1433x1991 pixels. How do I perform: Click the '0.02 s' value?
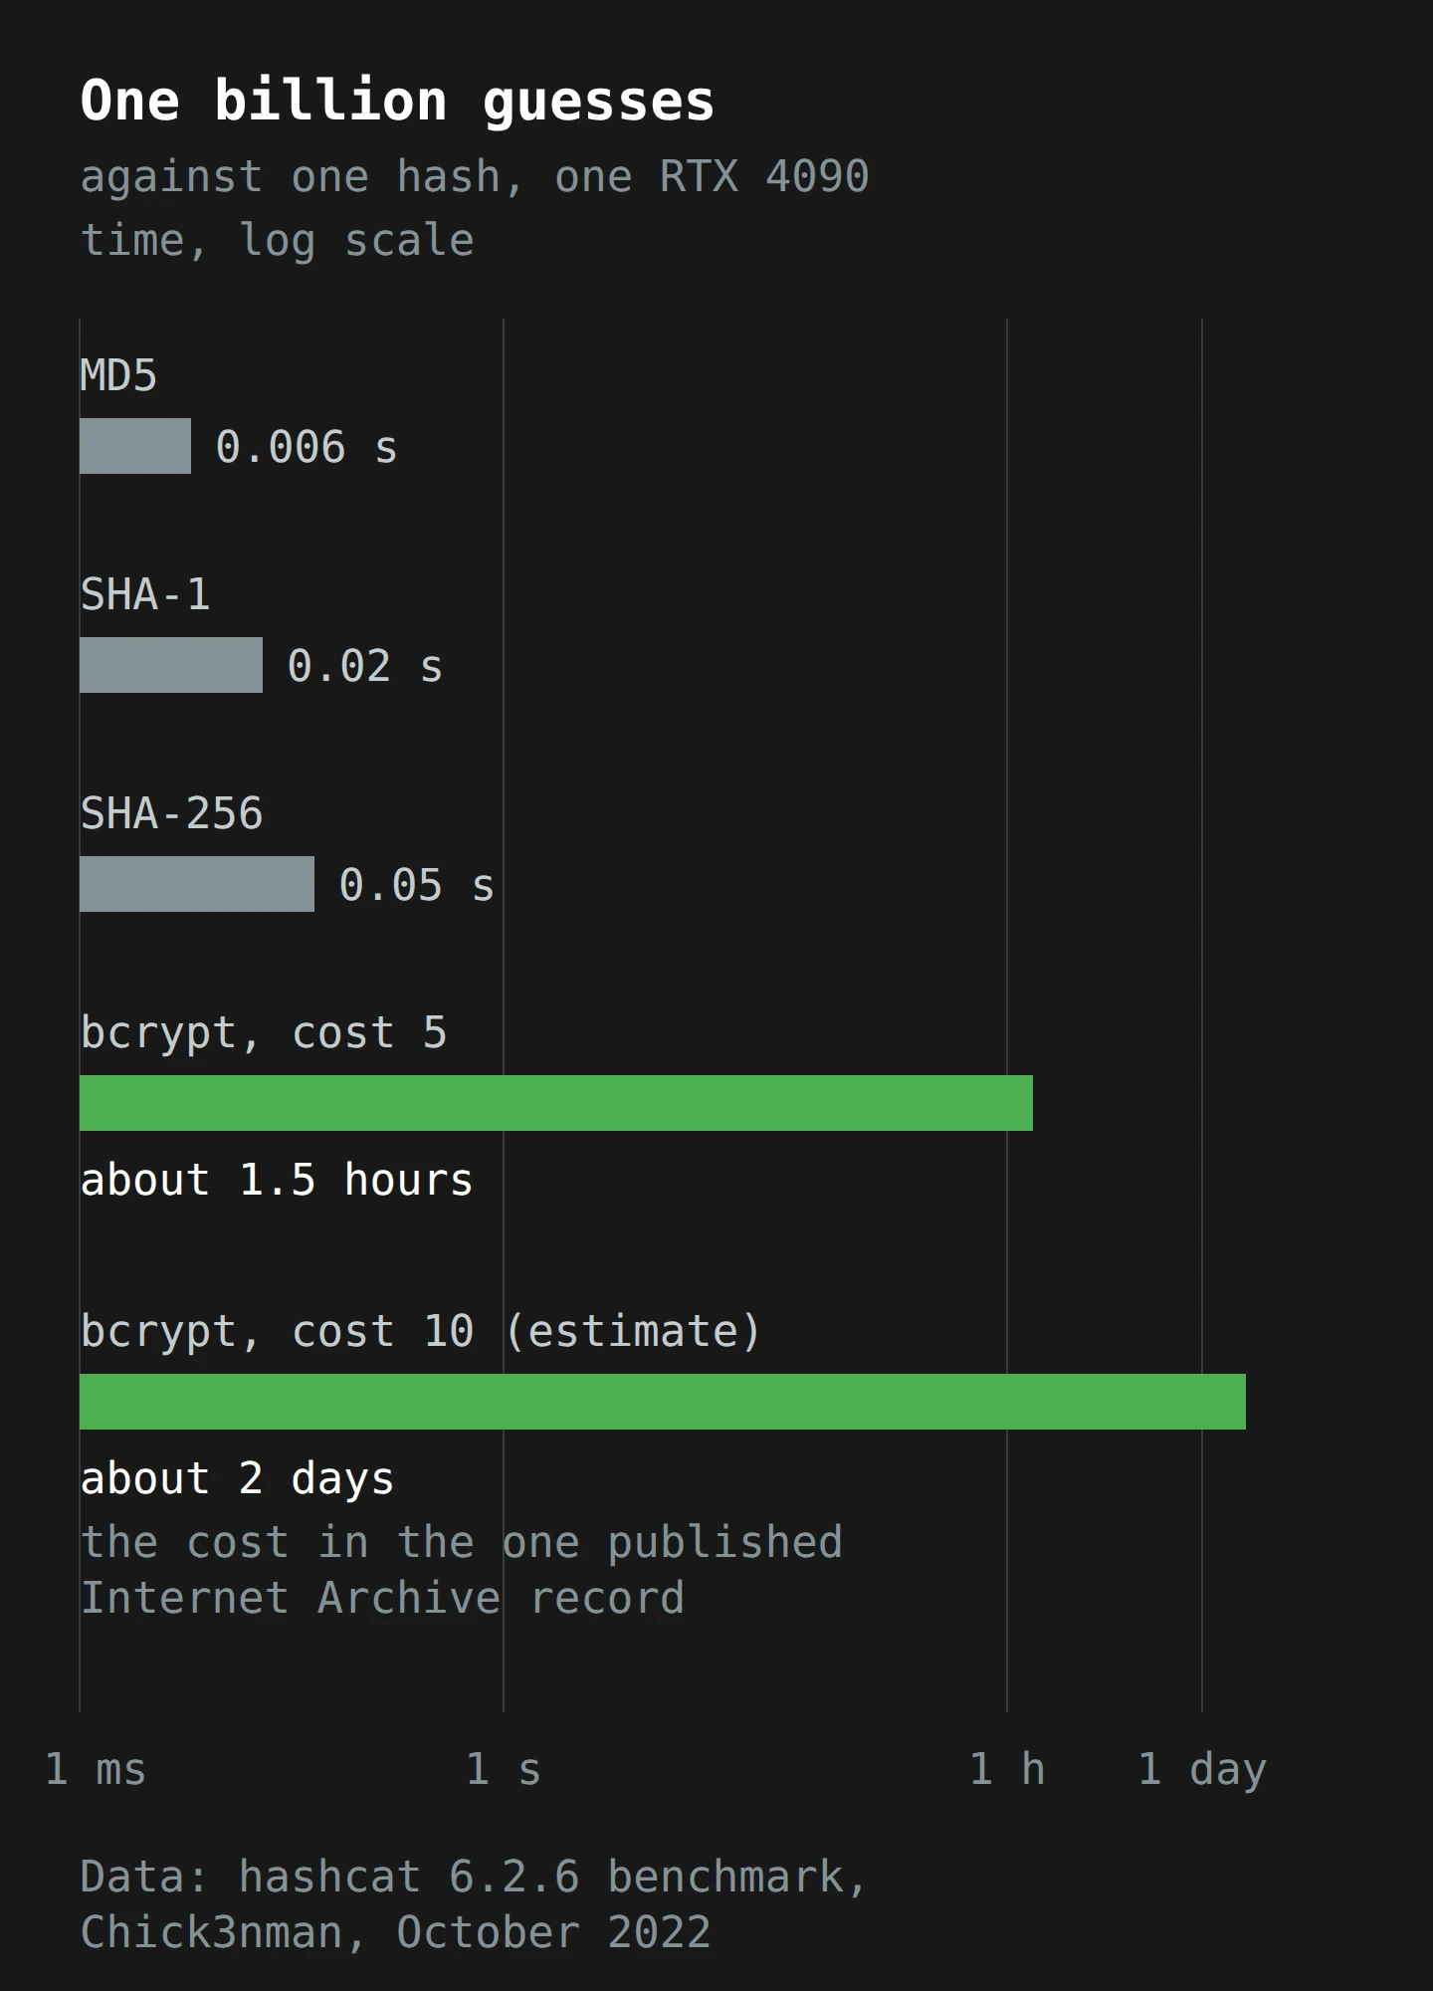[364, 666]
